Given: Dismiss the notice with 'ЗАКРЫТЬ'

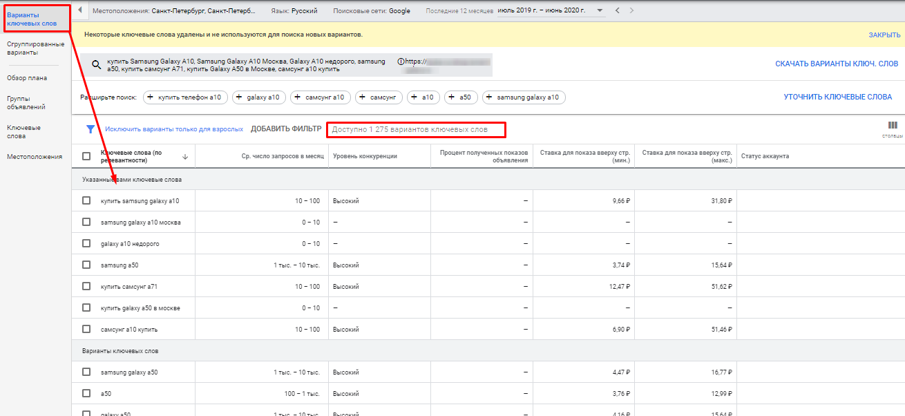Looking at the screenshot, I should pos(884,35).
